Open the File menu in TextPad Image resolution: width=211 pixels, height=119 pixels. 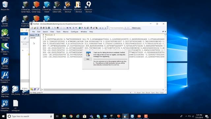(33, 32)
